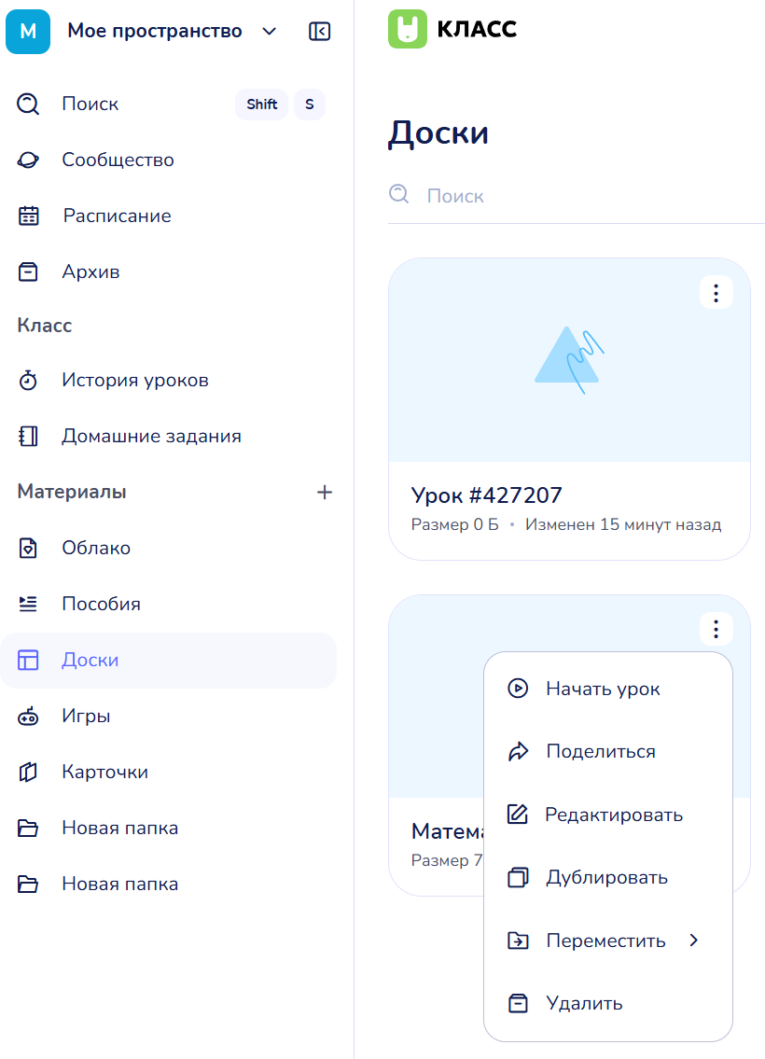Add new material with plus icon
This screenshot has height=1059, width=765.
coord(325,493)
